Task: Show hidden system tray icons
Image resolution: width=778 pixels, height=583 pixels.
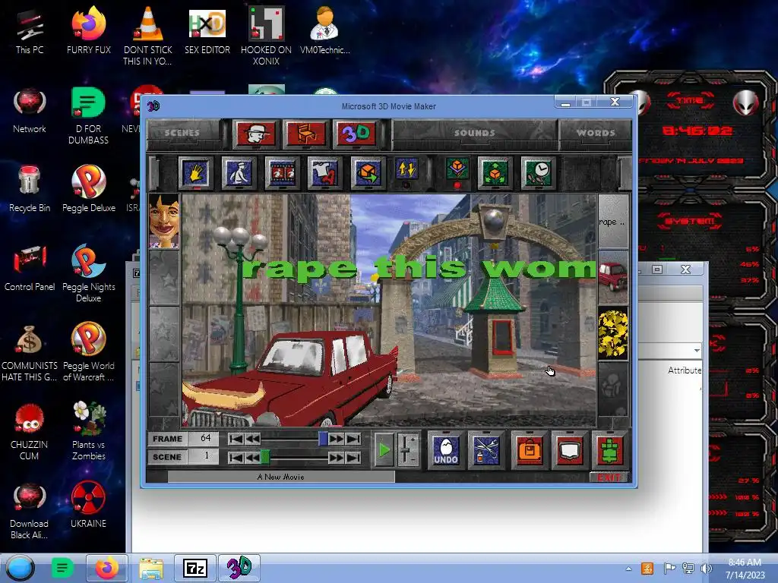Action: [628, 569]
